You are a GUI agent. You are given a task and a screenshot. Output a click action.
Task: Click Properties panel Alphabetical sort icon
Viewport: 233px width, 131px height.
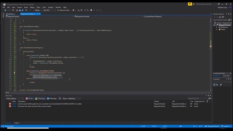217,85
